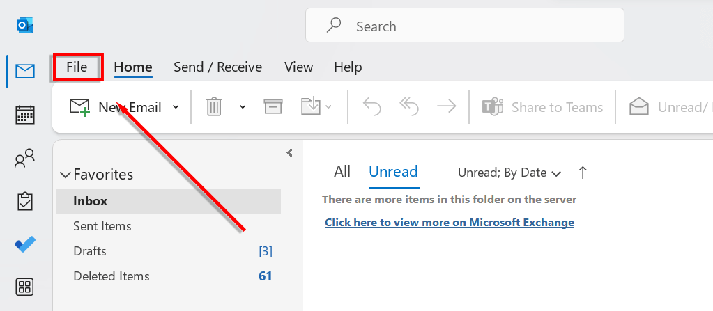Screen dimensions: 713x311
Task: Launch Microsoft To Do checkmark icon
Action: pyautogui.click(x=25, y=244)
